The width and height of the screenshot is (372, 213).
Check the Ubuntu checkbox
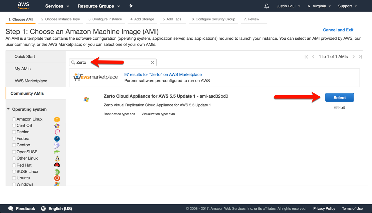[x=14, y=178]
